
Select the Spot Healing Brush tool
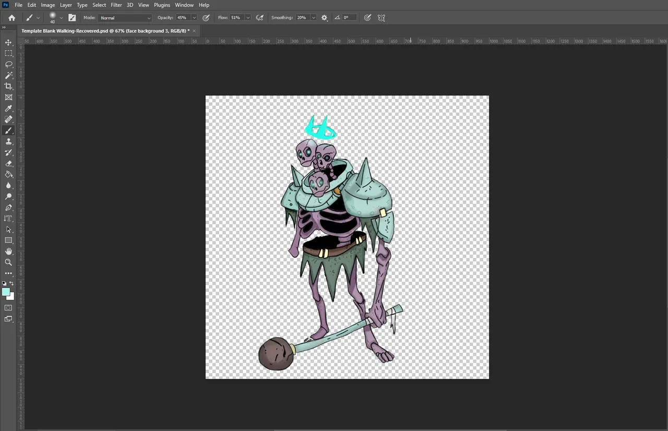(8, 119)
